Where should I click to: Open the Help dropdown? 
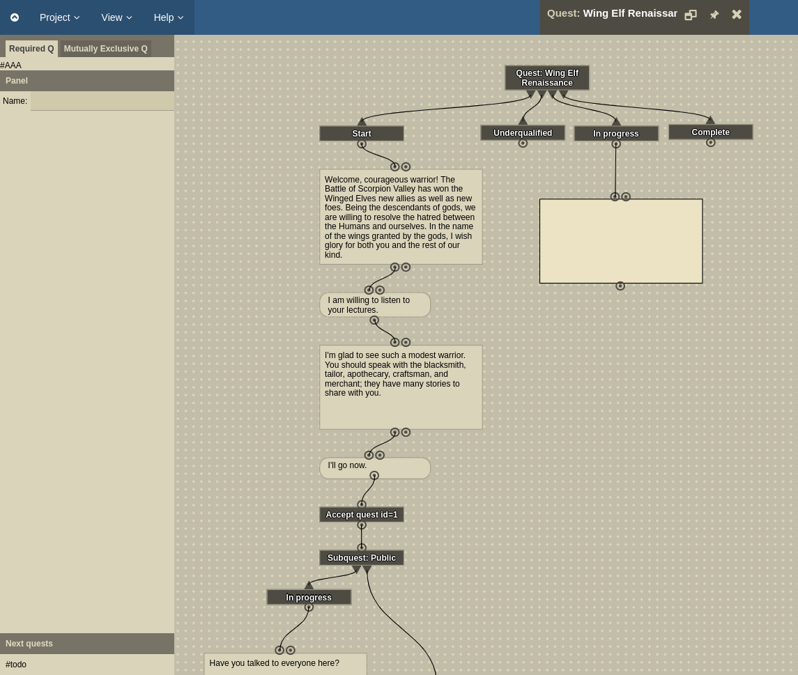(x=168, y=17)
